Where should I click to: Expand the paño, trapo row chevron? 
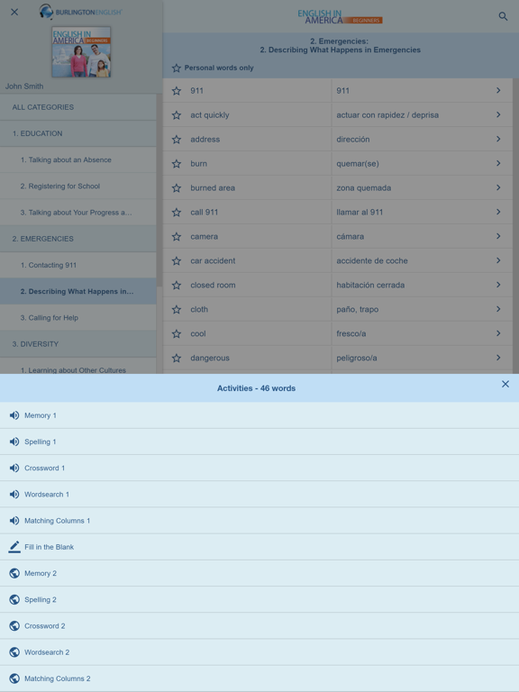(498, 309)
